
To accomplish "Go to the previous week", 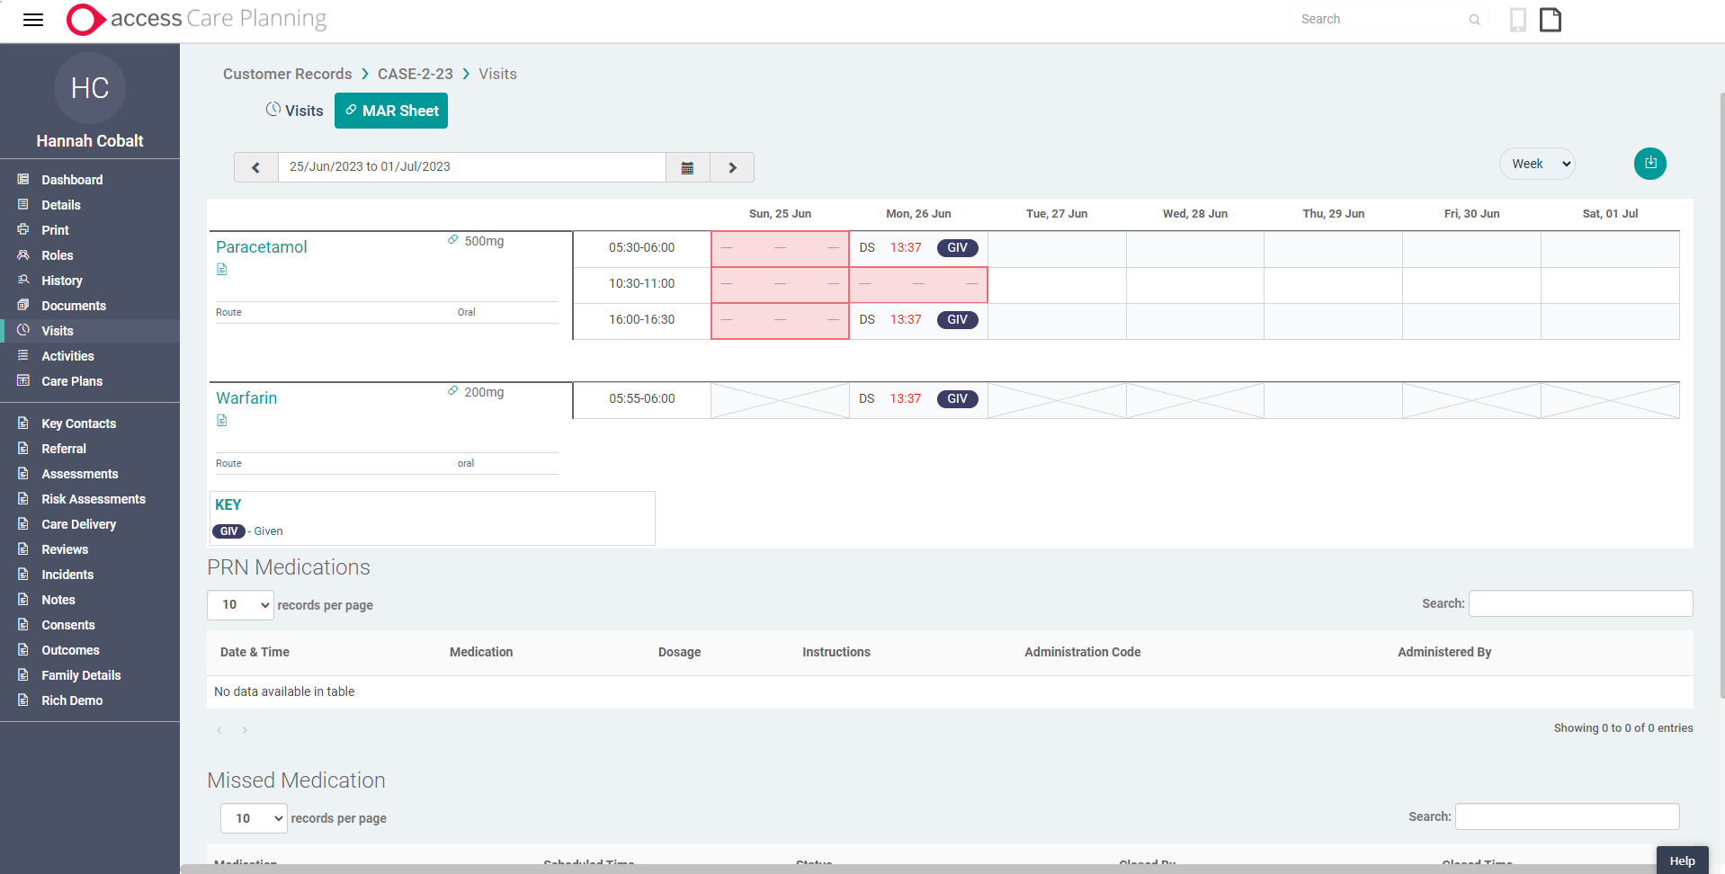I will [255, 167].
